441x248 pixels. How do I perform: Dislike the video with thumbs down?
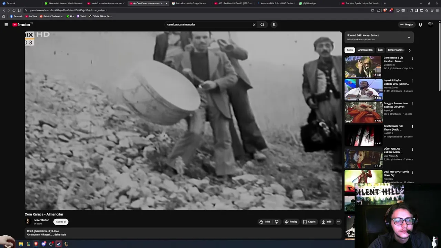(x=277, y=222)
